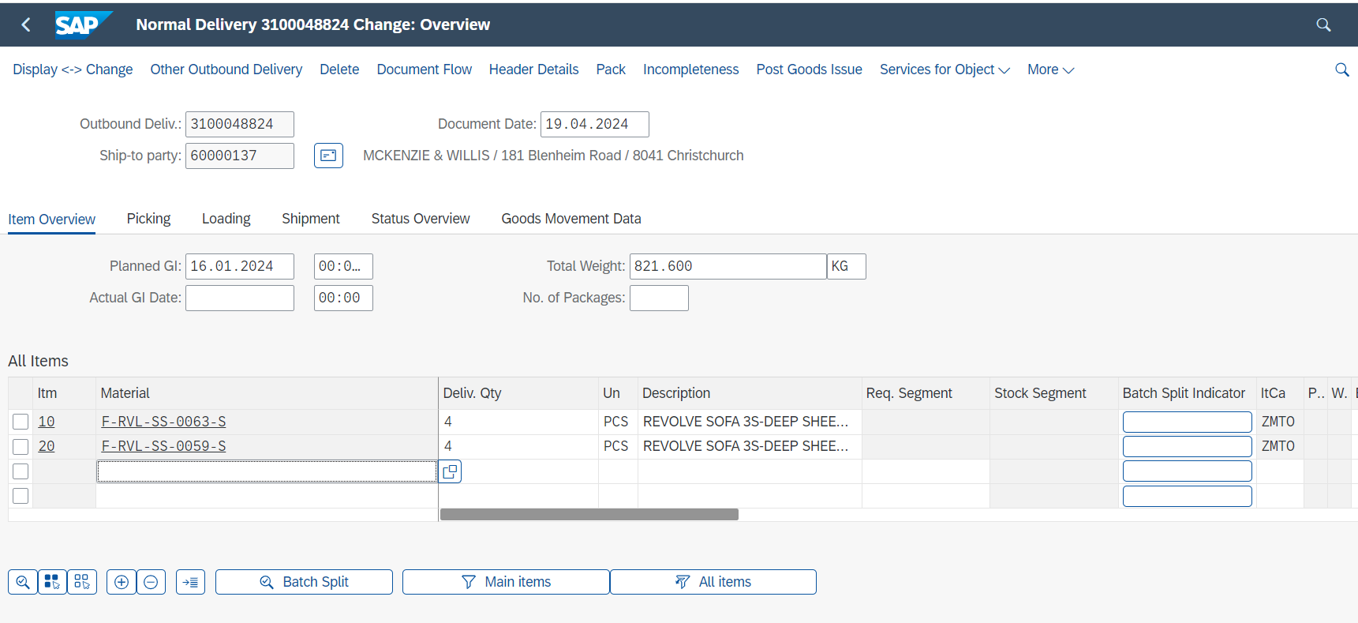Switch to the Picking tab
This screenshot has height=623, width=1358.
[x=148, y=219]
